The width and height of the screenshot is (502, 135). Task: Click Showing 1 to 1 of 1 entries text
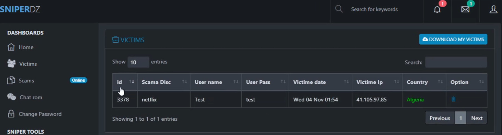[145, 119]
